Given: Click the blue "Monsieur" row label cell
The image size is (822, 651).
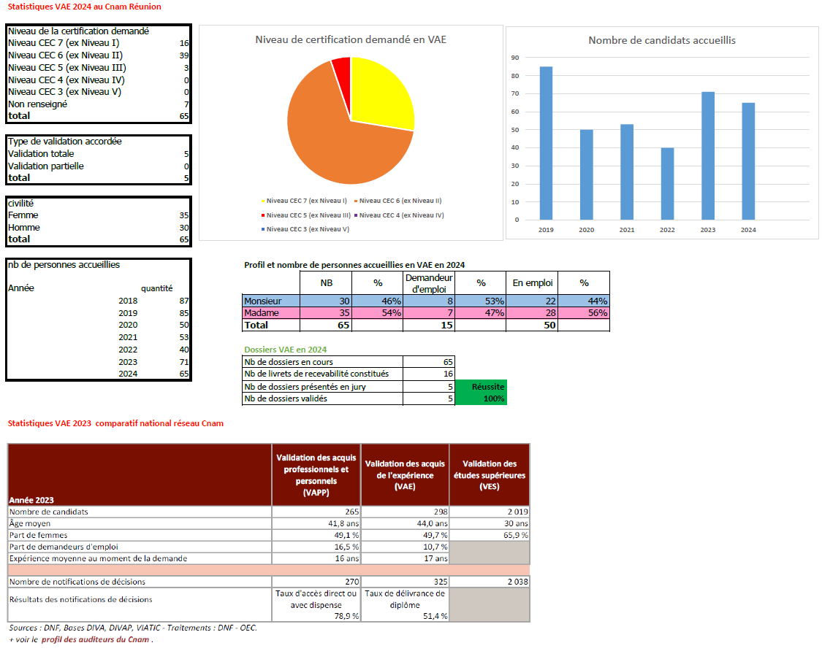Looking at the screenshot, I should pyautogui.click(x=270, y=301).
